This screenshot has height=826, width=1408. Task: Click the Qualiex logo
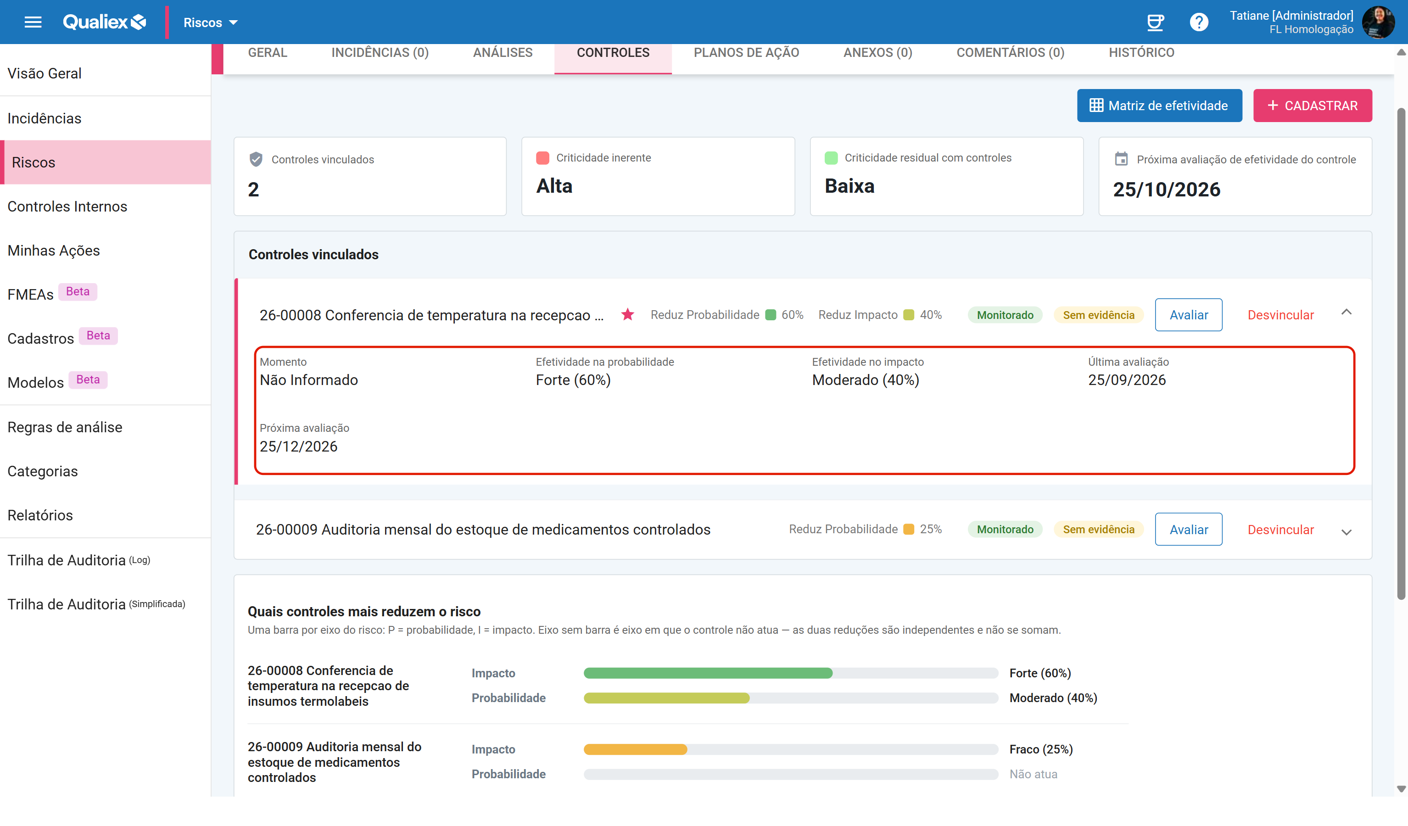tap(105, 22)
